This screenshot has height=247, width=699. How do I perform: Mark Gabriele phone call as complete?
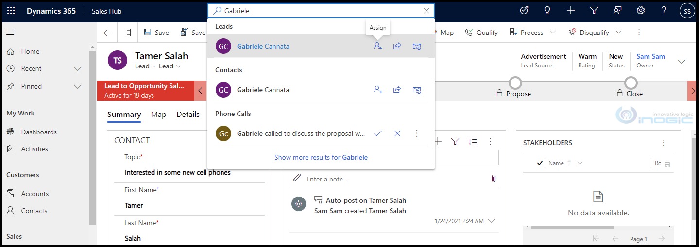pos(377,133)
